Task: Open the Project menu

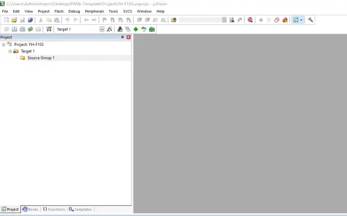Action: pyautogui.click(x=44, y=11)
